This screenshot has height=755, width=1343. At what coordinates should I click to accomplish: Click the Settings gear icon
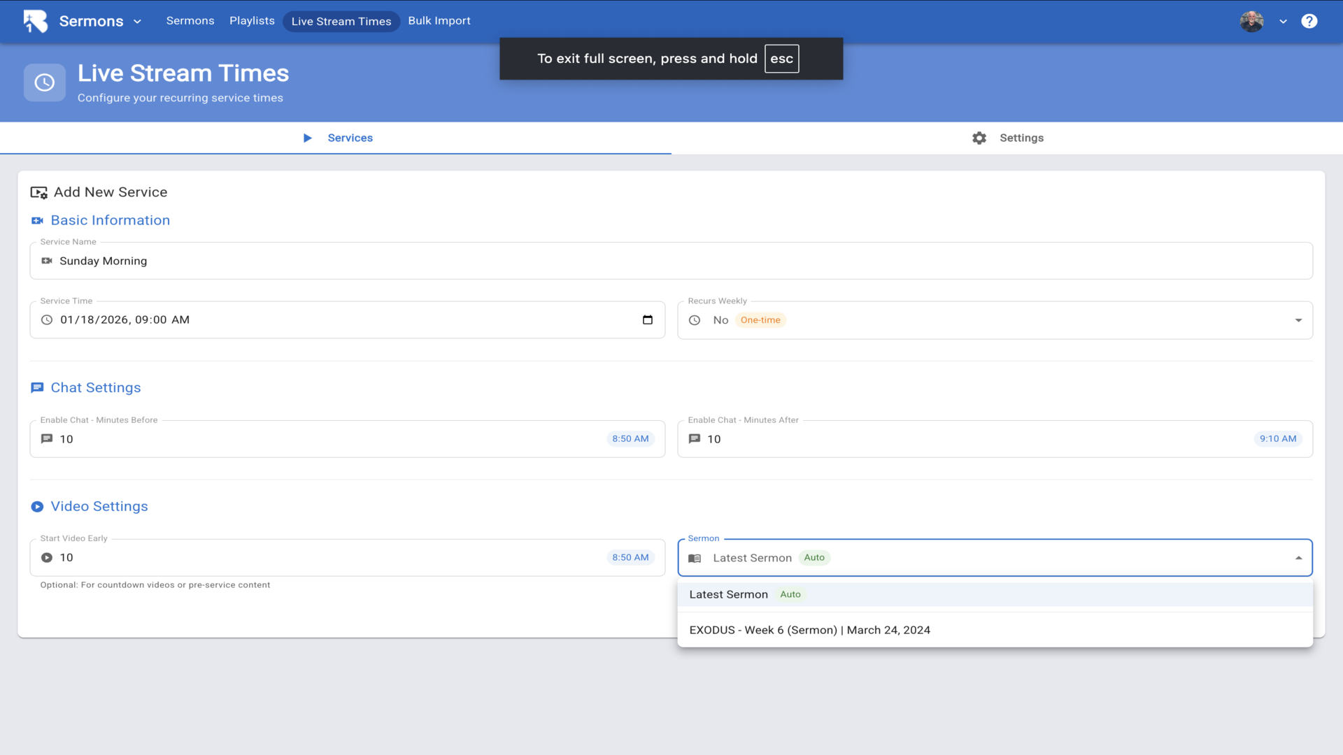tap(979, 138)
